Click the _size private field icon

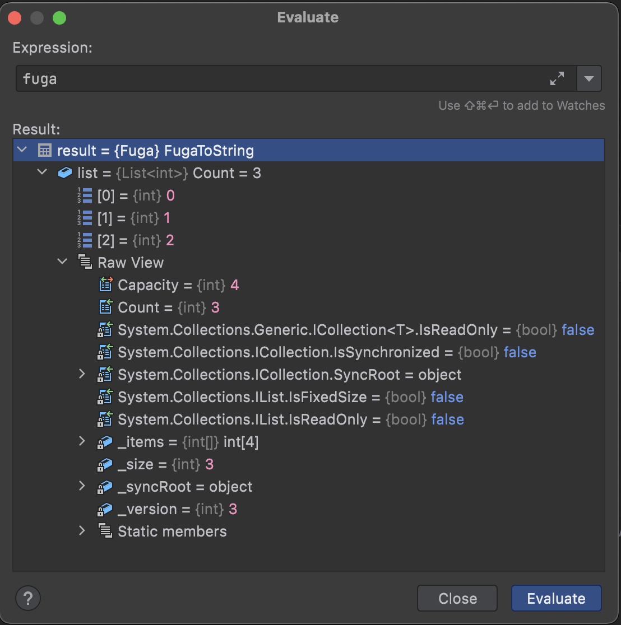[105, 464]
